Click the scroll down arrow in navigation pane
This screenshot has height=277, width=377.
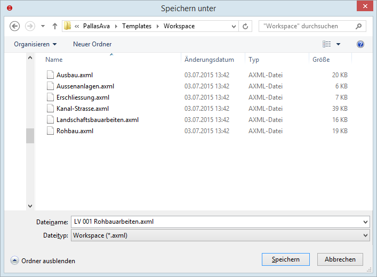coord(30,206)
